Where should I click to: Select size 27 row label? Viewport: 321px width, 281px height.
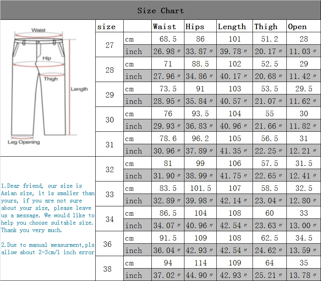pyautogui.click(x=109, y=45)
